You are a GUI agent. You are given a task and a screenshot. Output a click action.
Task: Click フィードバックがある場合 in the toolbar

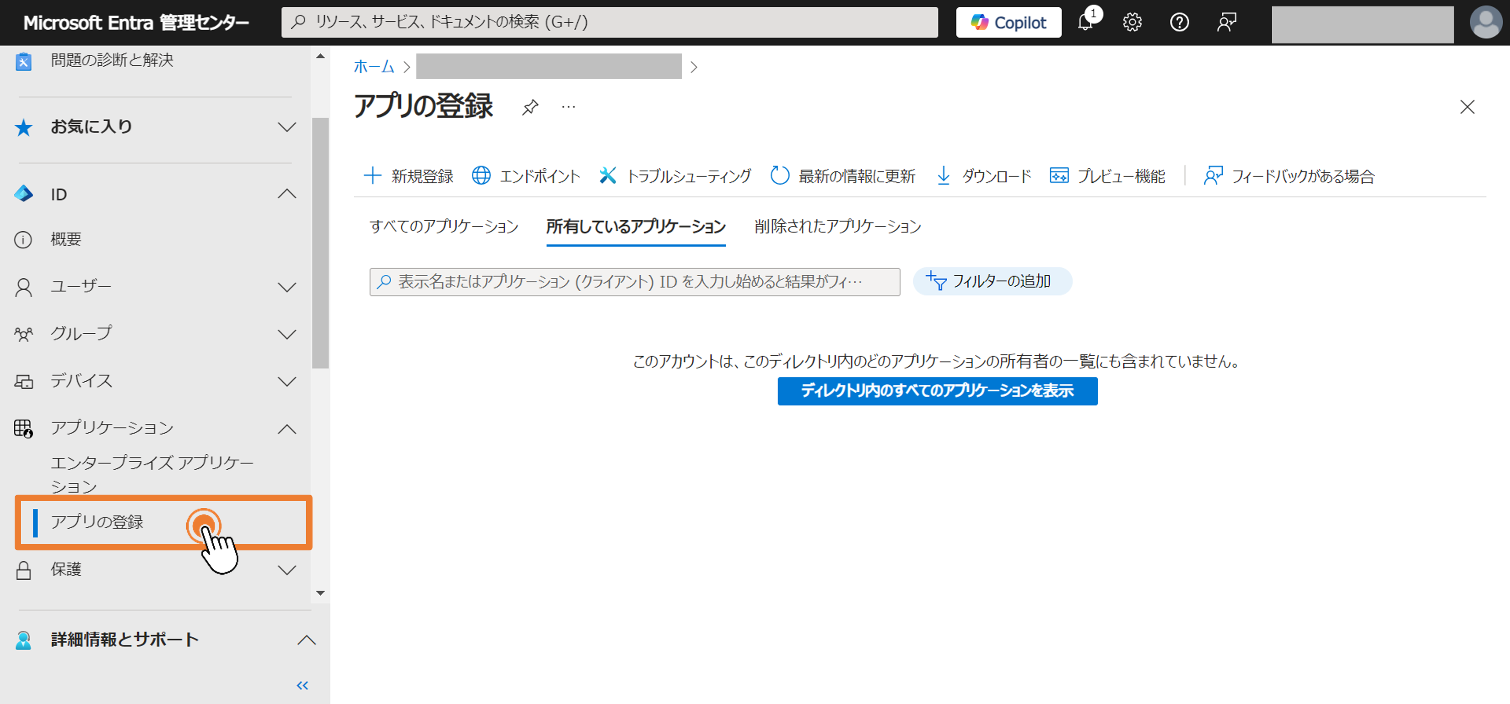1289,176
